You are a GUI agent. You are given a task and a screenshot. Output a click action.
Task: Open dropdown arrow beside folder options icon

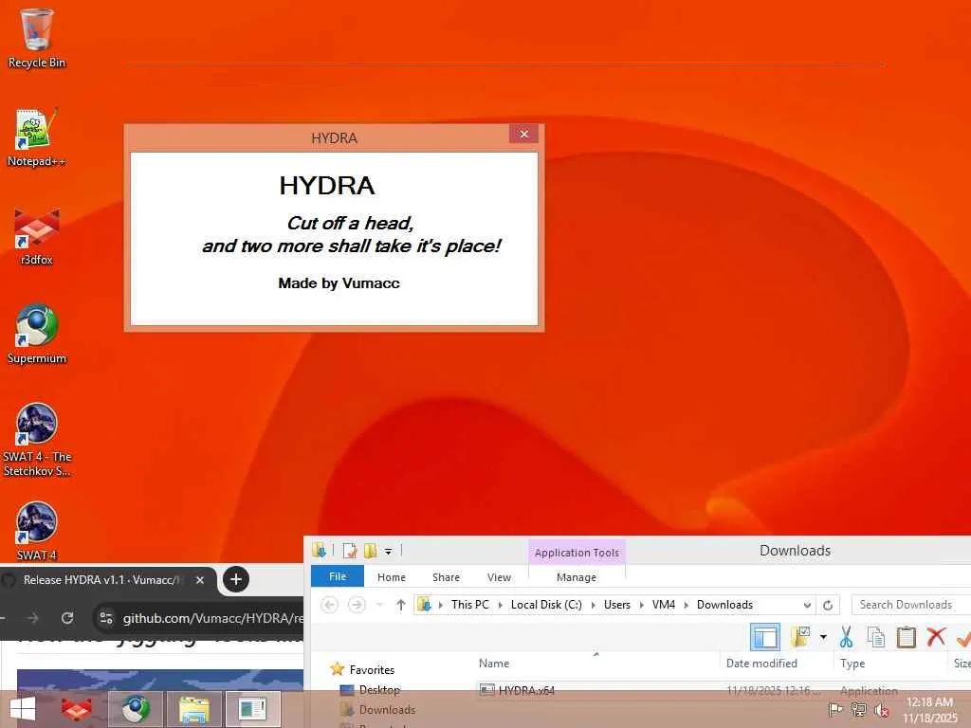(x=823, y=637)
